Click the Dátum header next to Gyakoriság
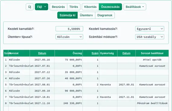 coord(126,53)
